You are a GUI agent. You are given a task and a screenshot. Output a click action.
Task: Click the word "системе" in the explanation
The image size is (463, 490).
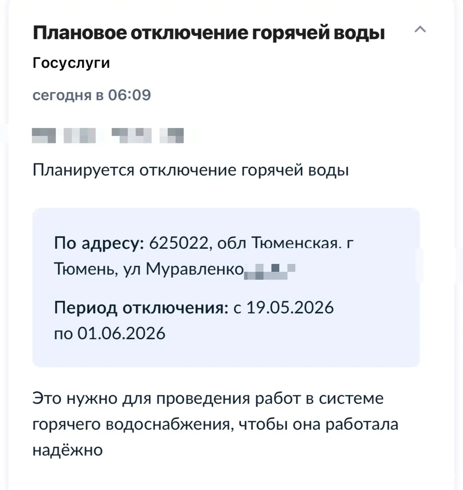(351, 398)
